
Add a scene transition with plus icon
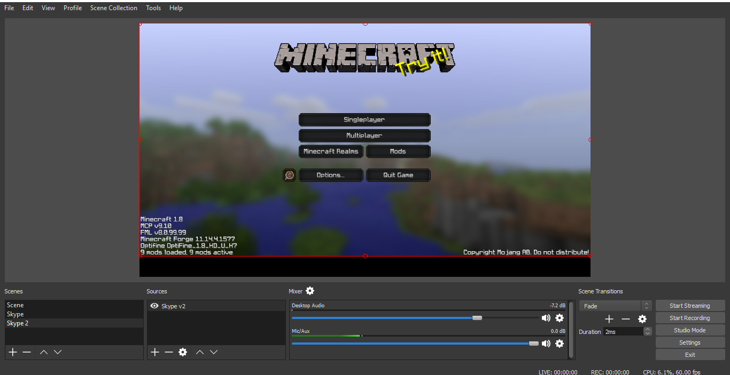[609, 319]
